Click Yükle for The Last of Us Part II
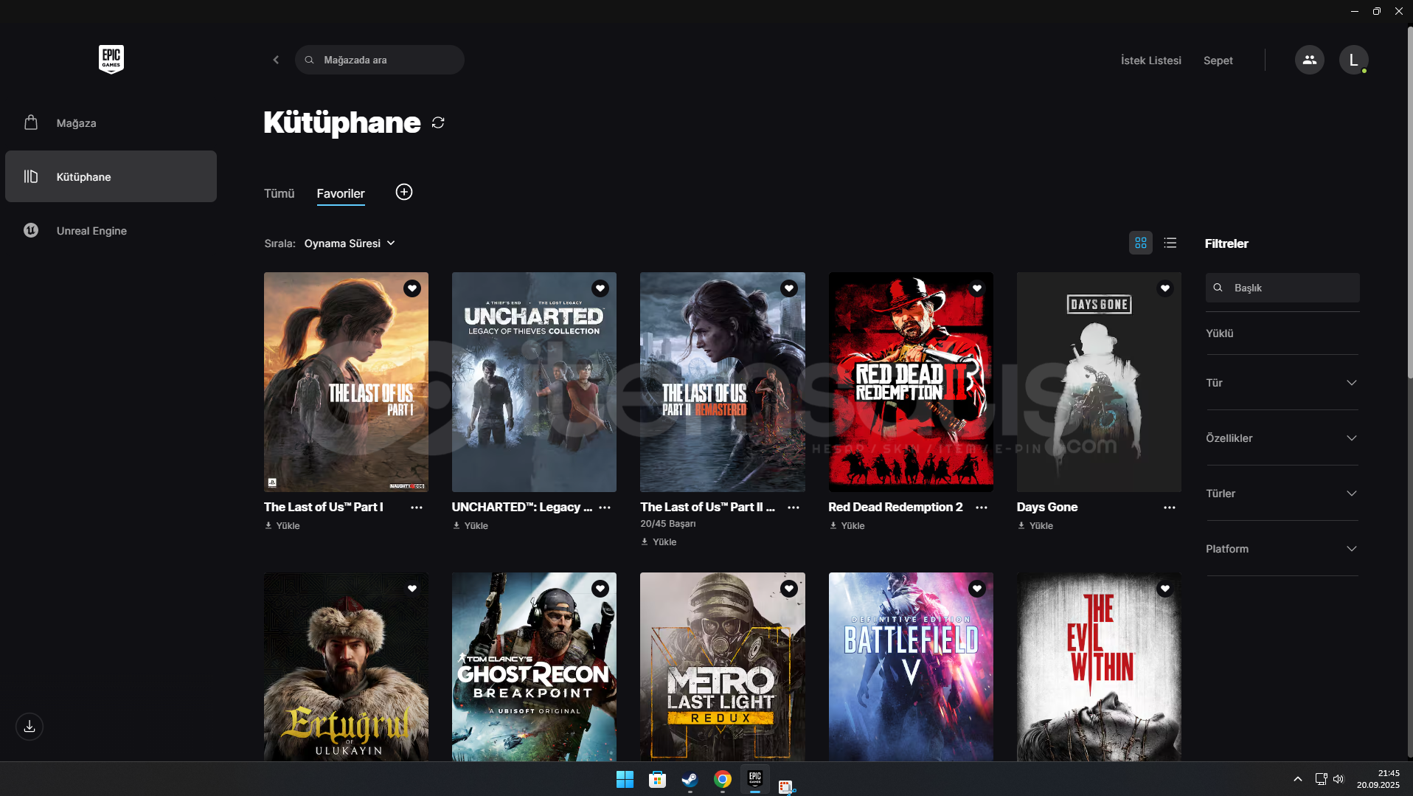The height and width of the screenshot is (796, 1413). 659,542
